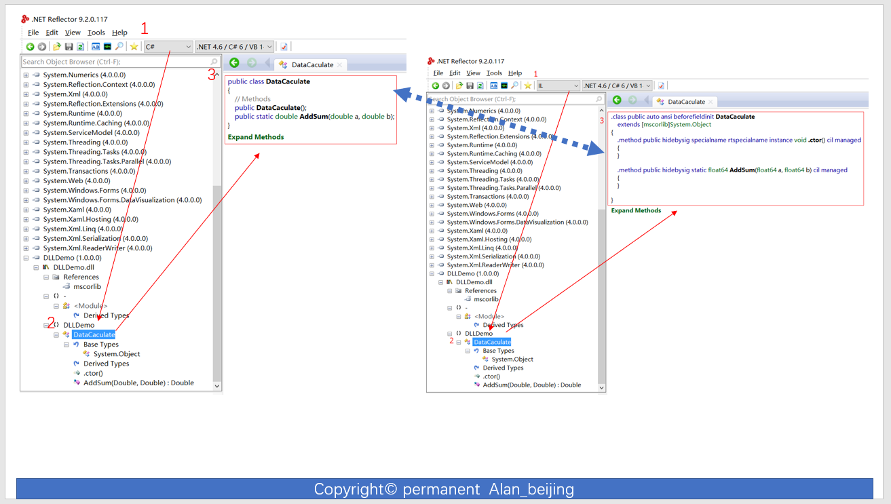The image size is (891, 504).
Task: Click Expand Methods link in right code pane
Action: coord(636,210)
